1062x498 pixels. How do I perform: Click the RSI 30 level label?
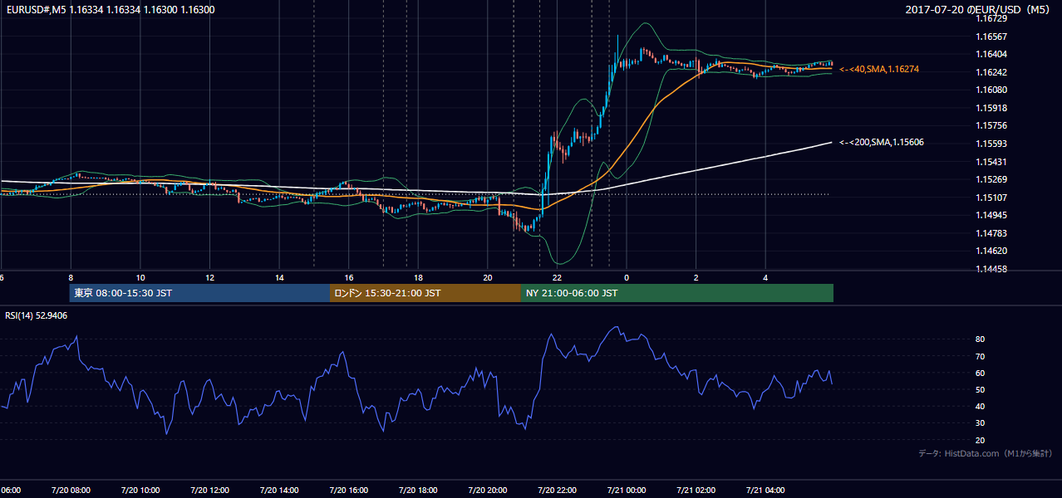pos(981,422)
